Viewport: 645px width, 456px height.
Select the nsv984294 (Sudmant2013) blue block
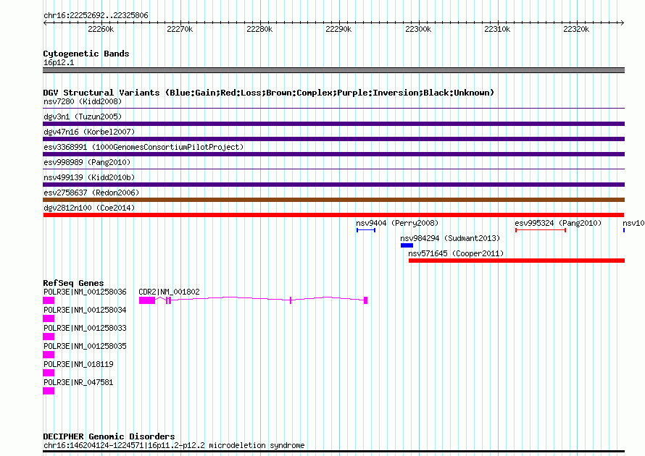407,245
